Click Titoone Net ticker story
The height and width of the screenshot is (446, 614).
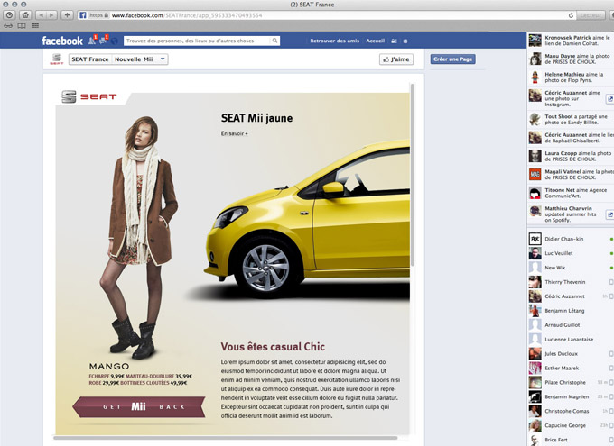point(571,193)
